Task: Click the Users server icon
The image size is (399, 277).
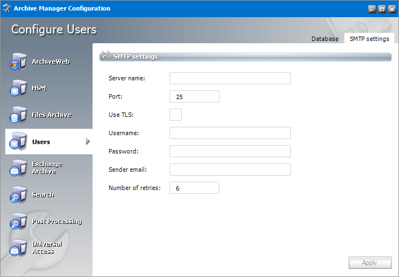Action: tap(18, 141)
